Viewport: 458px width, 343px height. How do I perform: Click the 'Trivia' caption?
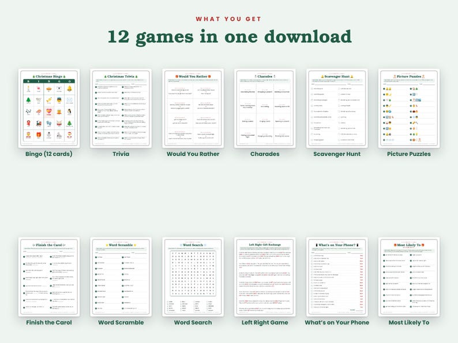click(121, 154)
